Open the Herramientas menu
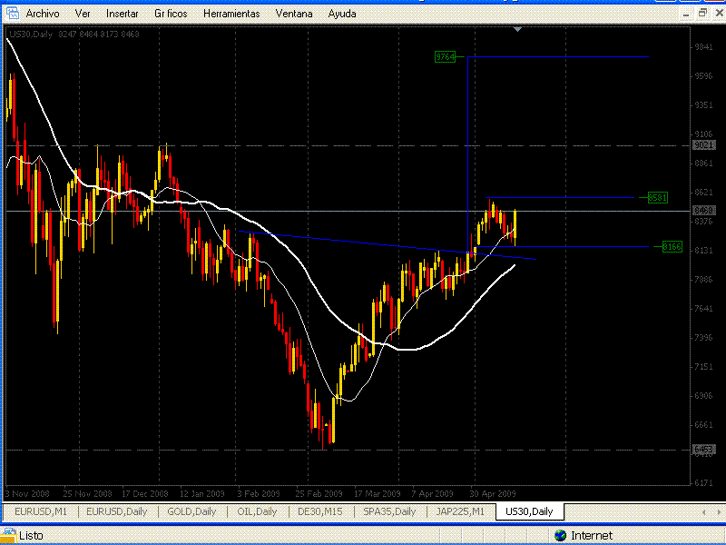 pyautogui.click(x=231, y=14)
